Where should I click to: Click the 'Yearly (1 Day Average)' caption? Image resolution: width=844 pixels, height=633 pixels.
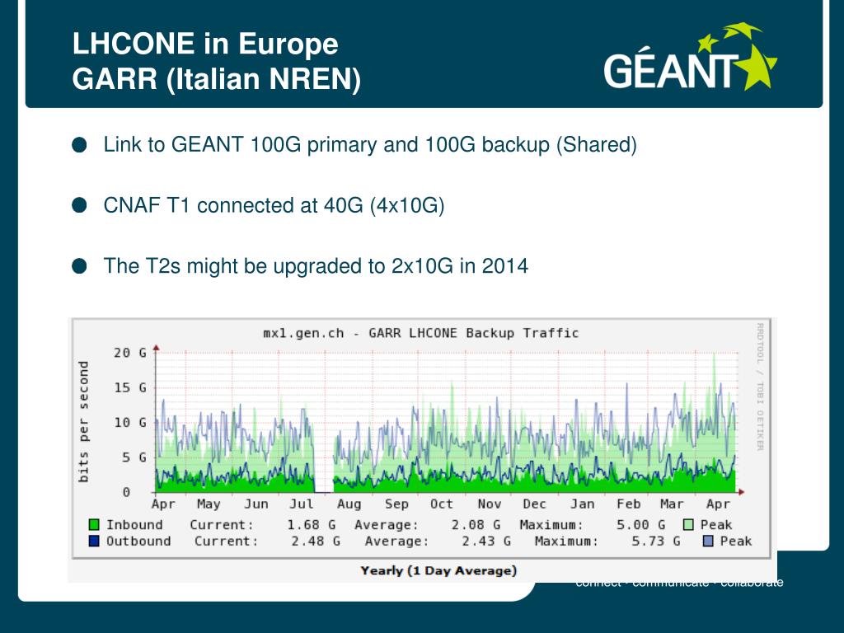pyautogui.click(x=438, y=570)
